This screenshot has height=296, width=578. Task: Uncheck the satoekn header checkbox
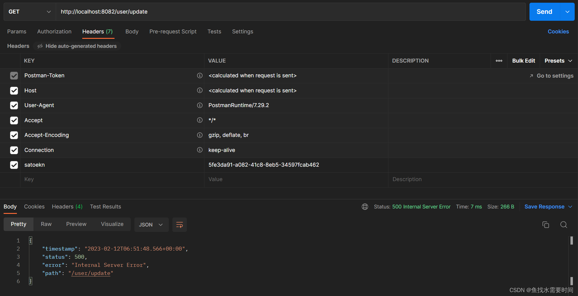coord(14,165)
